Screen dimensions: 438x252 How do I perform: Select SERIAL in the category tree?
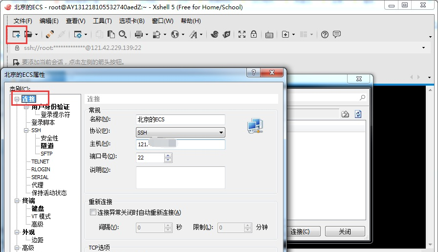point(40,177)
